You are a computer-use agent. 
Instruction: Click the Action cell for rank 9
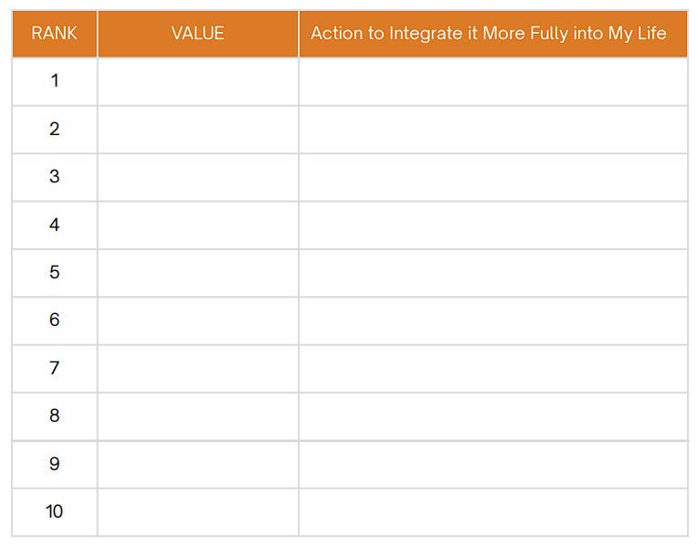click(x=493, y=465)
